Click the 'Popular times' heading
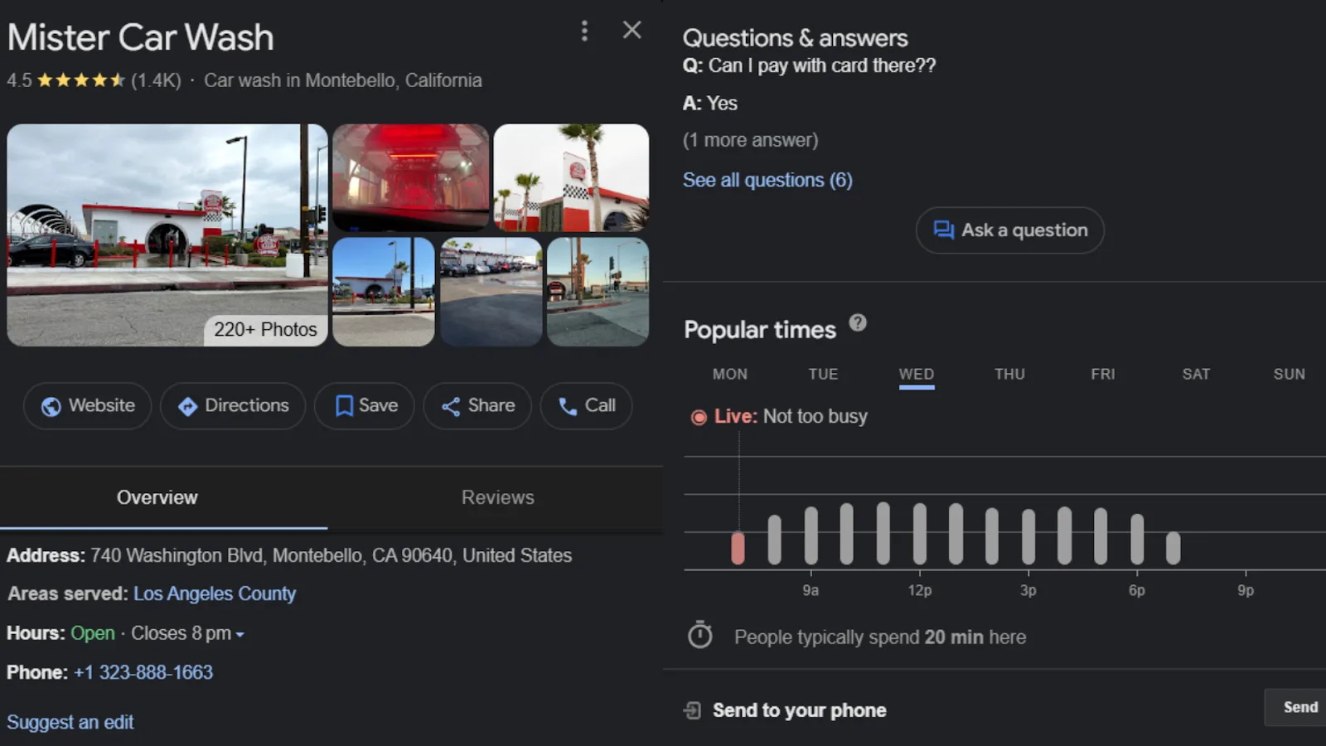This screenshot has height=746, width=1326. click(760, 330)
